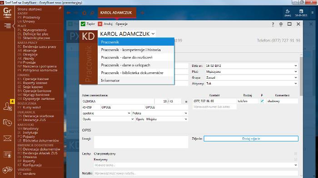318x178 pixels.
Task: Click the Wprowadź numer lub adres field
Action: coord(214,107)
